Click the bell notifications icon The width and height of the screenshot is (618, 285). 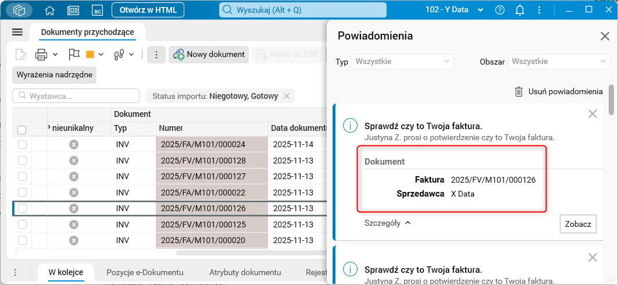520,10
